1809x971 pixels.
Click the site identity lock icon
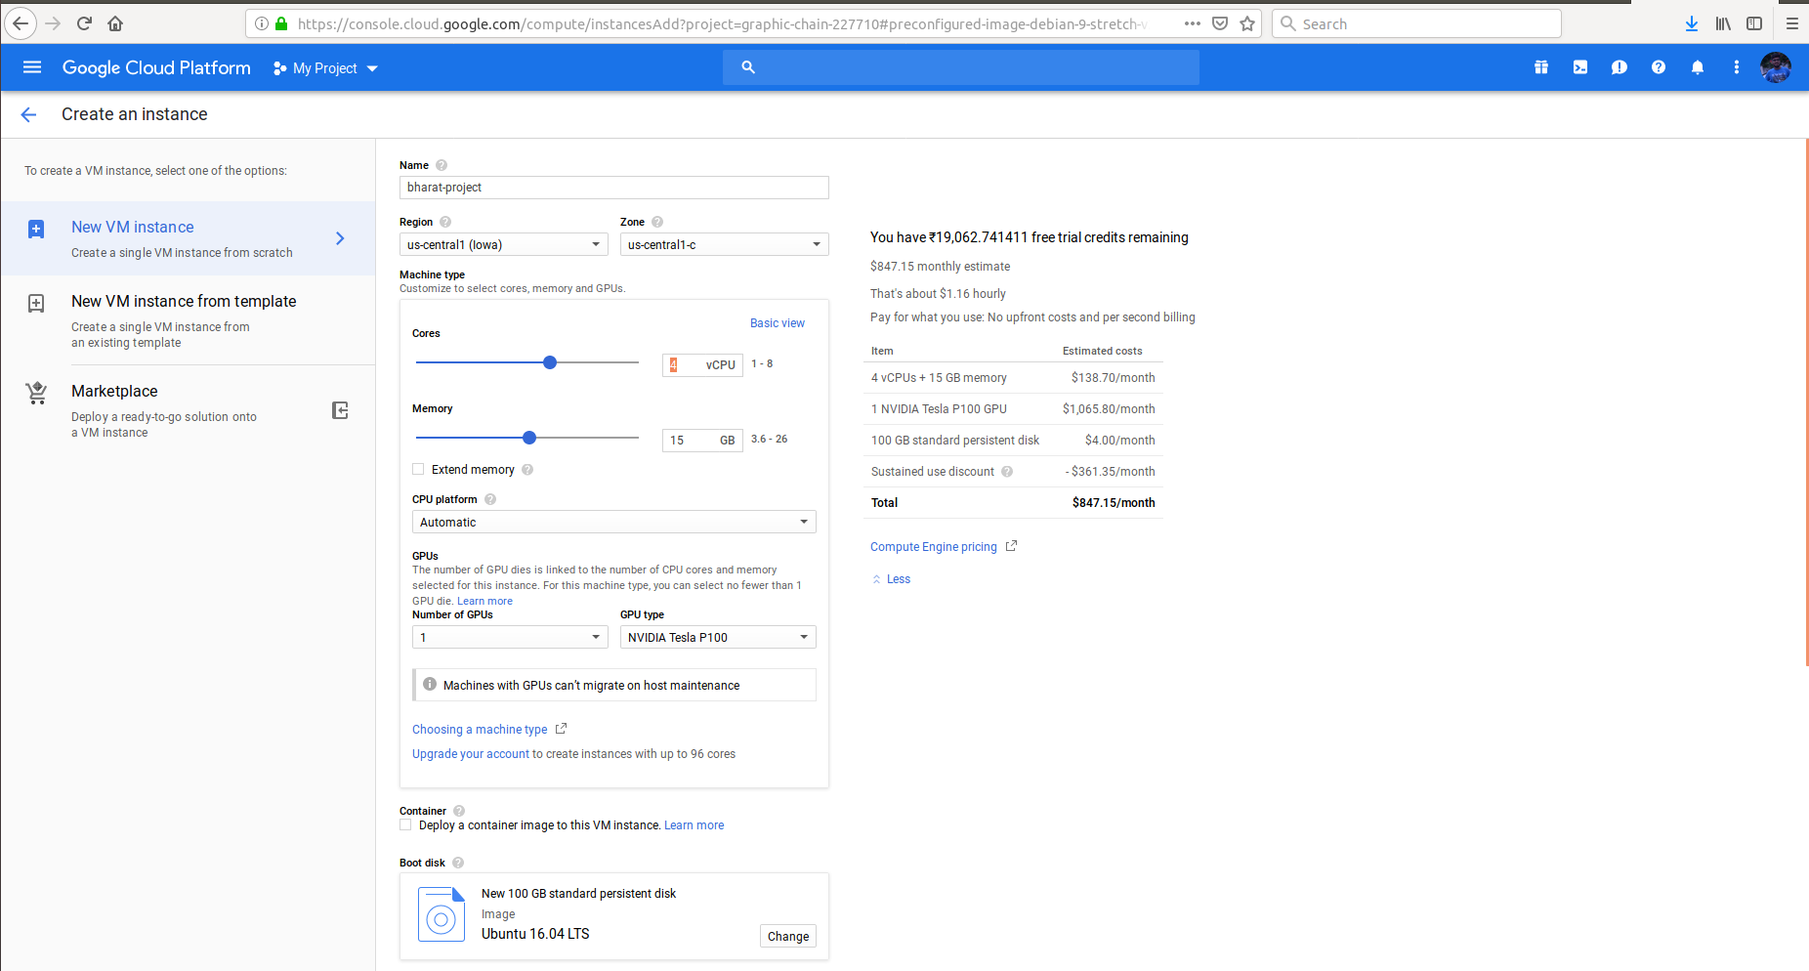[281, 23]
